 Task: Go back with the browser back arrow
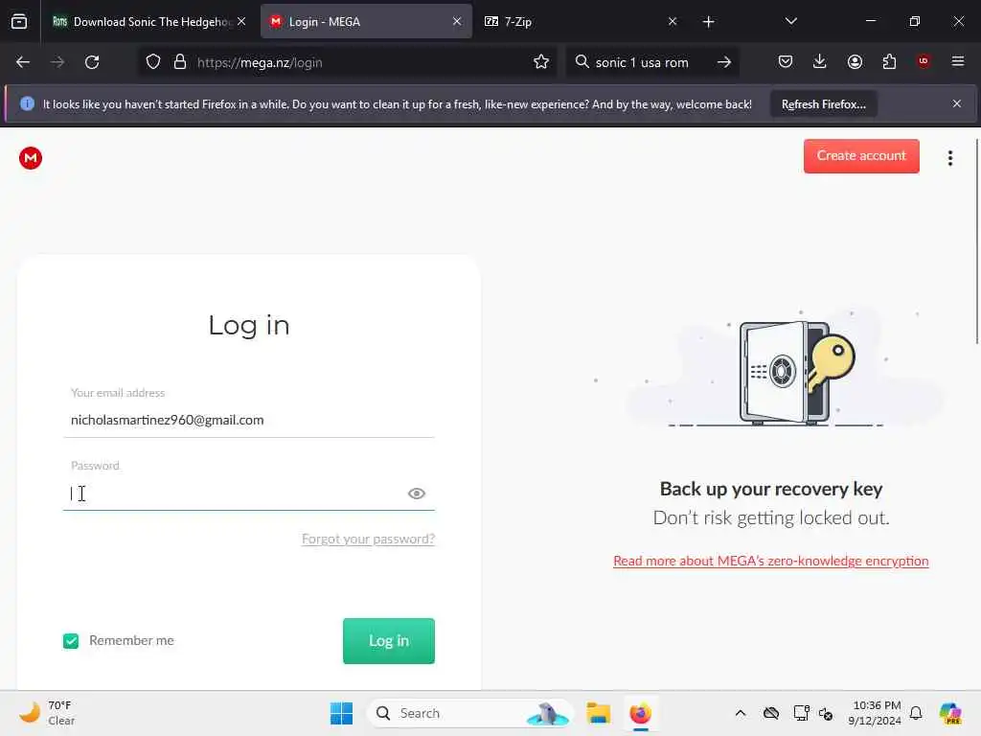coord(23,62)
